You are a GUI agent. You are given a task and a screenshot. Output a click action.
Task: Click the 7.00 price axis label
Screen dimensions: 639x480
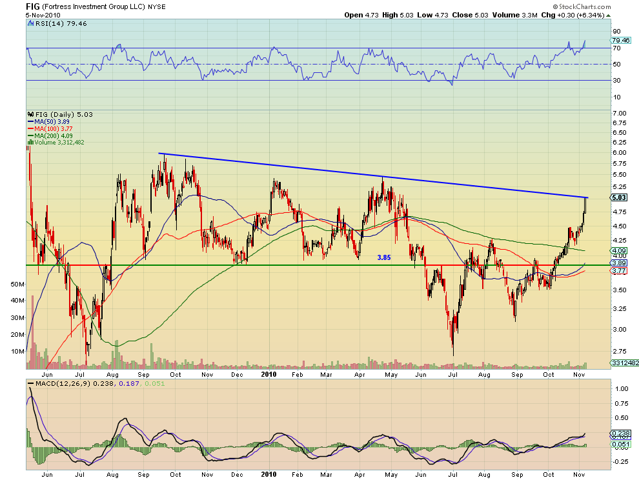[620, 114]
